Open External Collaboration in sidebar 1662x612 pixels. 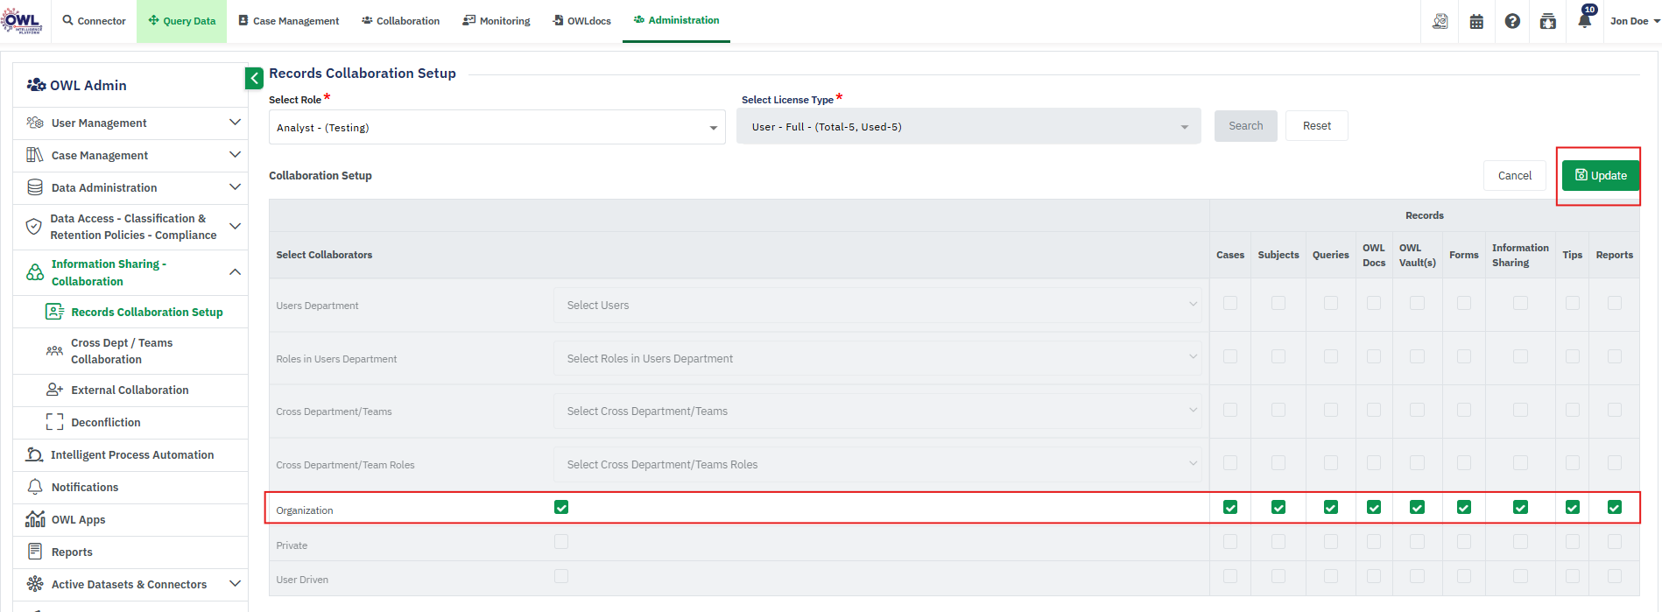click(130, 390)
